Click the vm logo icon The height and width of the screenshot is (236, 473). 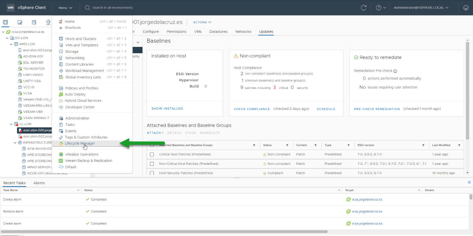[11, 8]
